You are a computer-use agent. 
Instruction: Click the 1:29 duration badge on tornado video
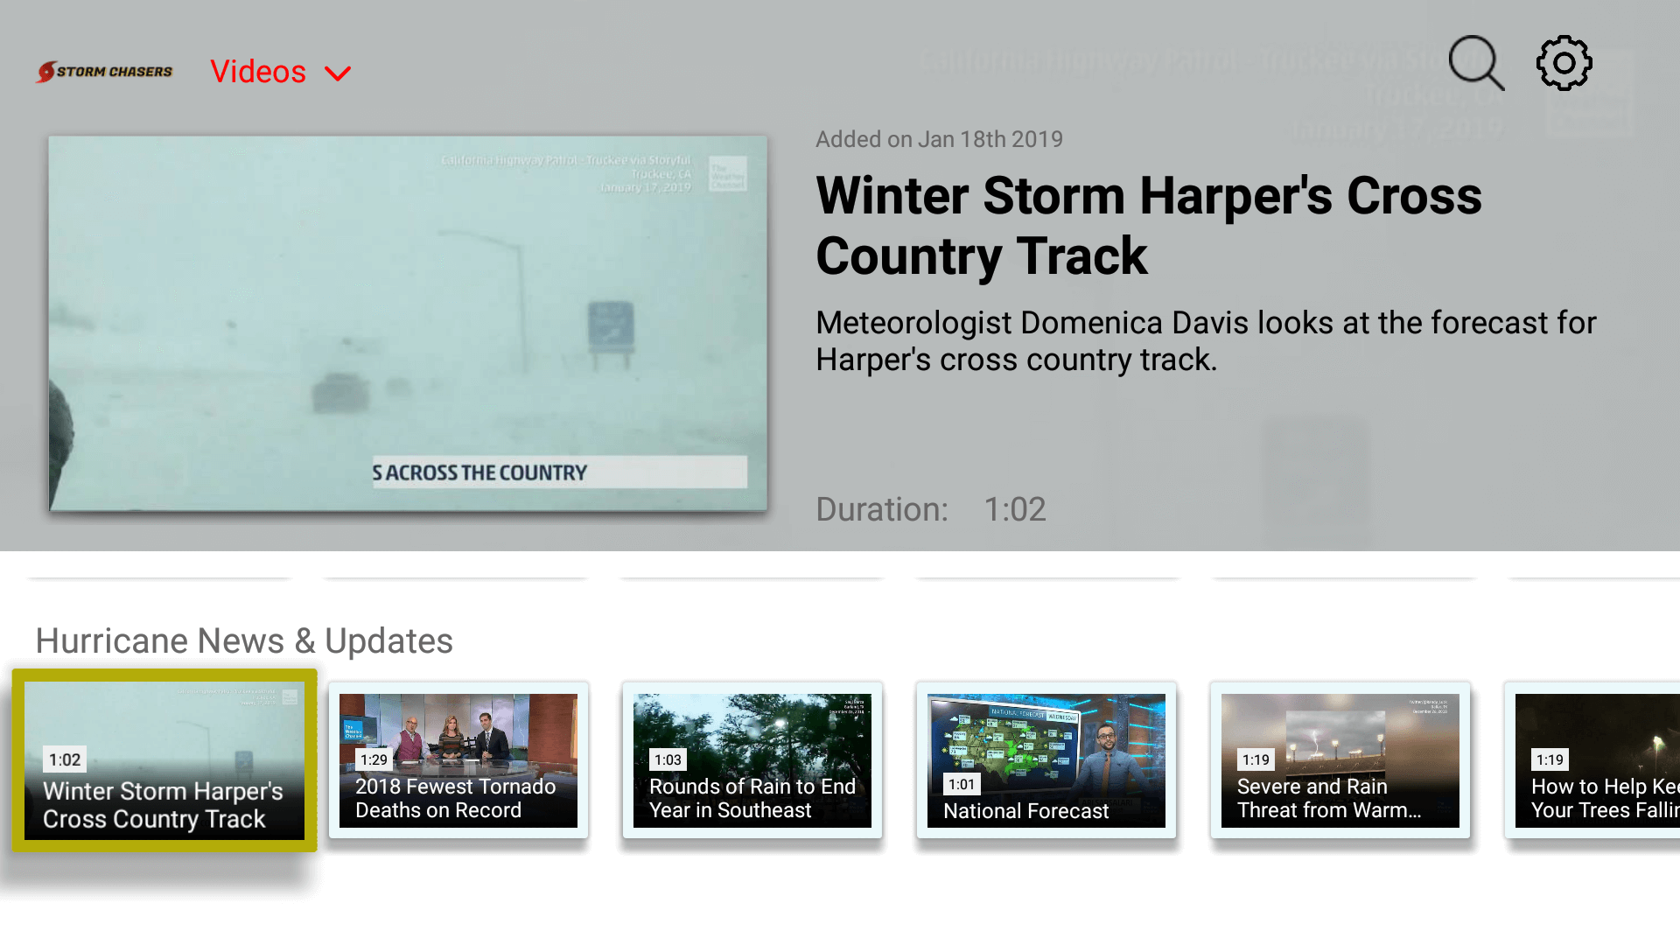[374, 759]
